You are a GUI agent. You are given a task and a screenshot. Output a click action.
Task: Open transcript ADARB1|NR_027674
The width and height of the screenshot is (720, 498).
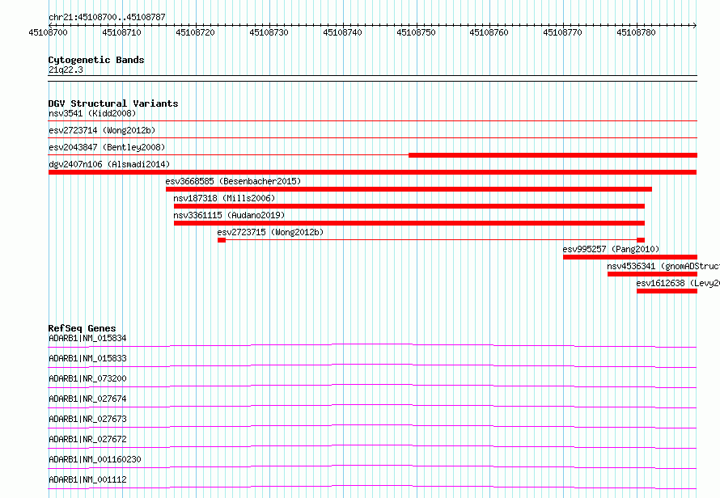coord(87,399)
